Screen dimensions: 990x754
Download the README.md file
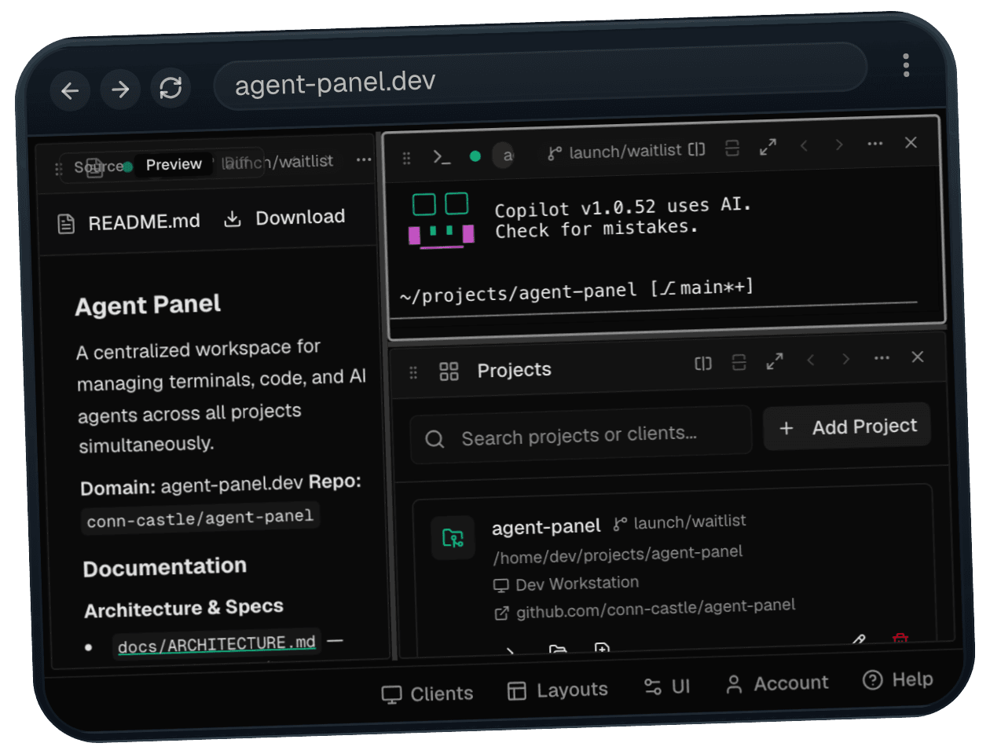(x=284, y=218)
